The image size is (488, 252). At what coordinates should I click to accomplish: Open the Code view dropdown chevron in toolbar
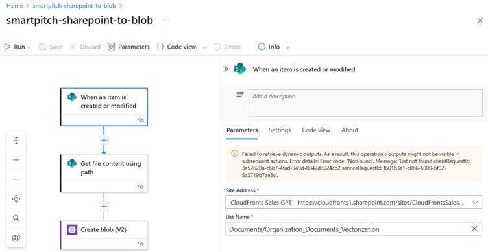point(204,47)
